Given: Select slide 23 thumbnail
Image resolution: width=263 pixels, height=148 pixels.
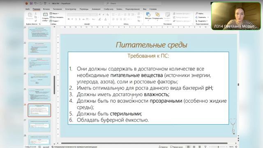Looking at the screenshot, I should pos(39,64).
